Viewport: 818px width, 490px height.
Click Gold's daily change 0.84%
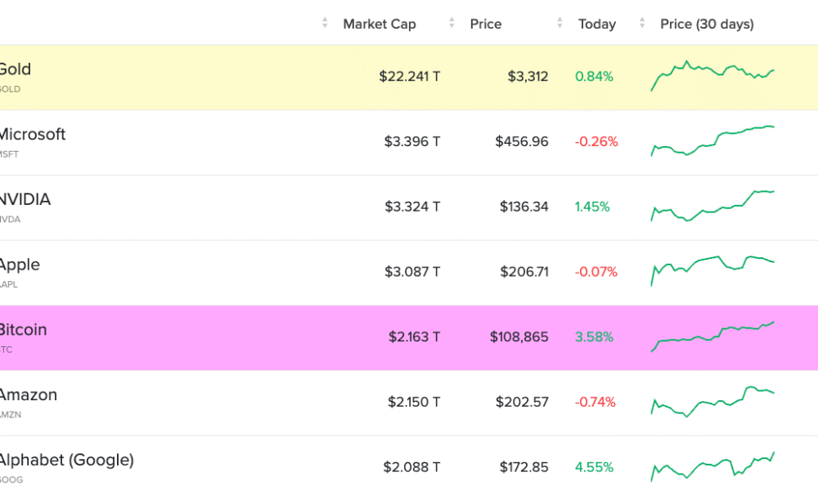594,77
